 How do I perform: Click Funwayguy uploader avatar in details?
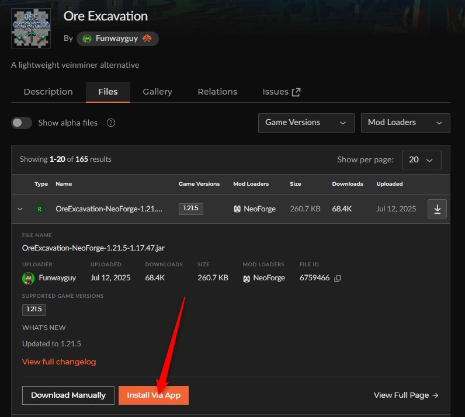[x=28, y=278]
